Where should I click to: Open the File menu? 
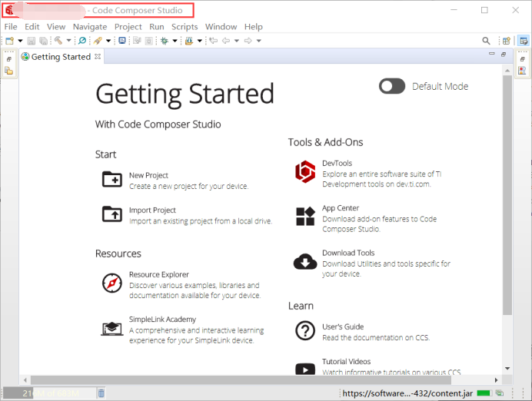click(x=11, y=27)
